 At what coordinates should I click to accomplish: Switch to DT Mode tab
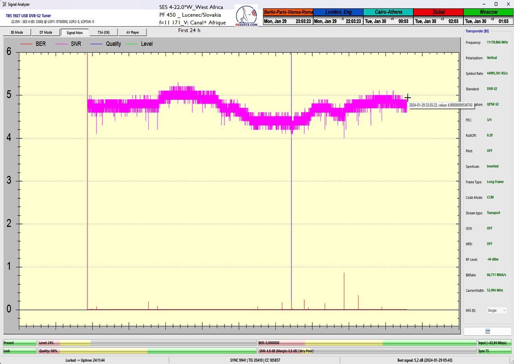click(x=46, y=32)
